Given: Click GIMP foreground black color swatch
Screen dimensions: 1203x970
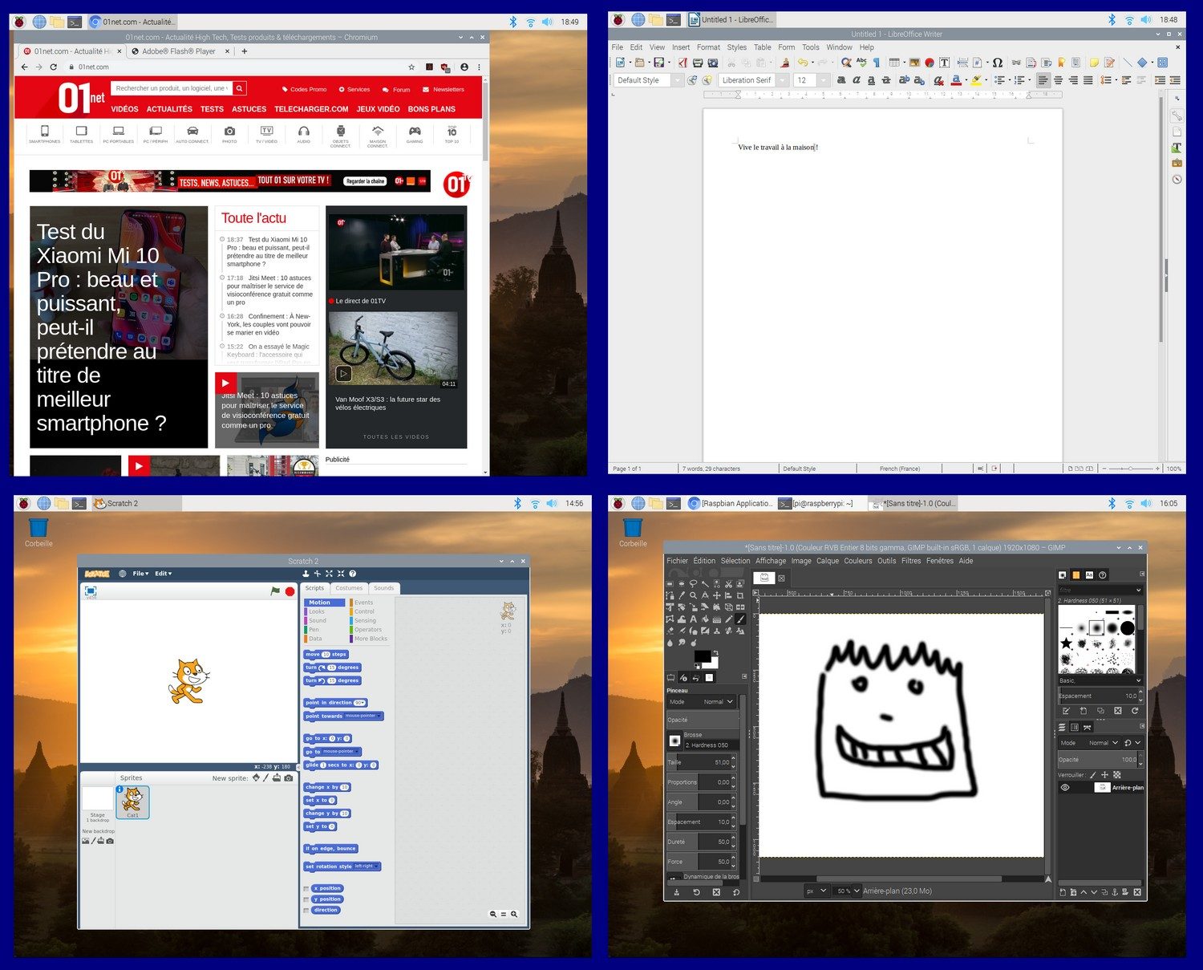Looking at the screenshot, I should point(703,656).
